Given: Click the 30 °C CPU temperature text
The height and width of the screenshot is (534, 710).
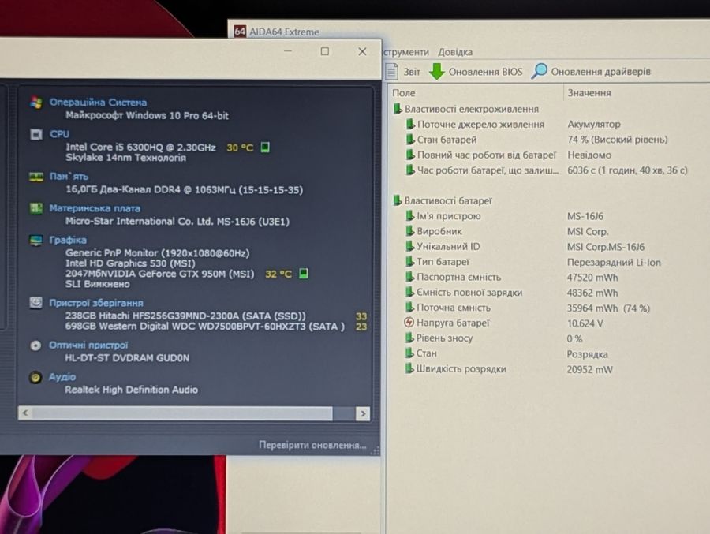Looking at the screenshot, I should pos(240,148).
